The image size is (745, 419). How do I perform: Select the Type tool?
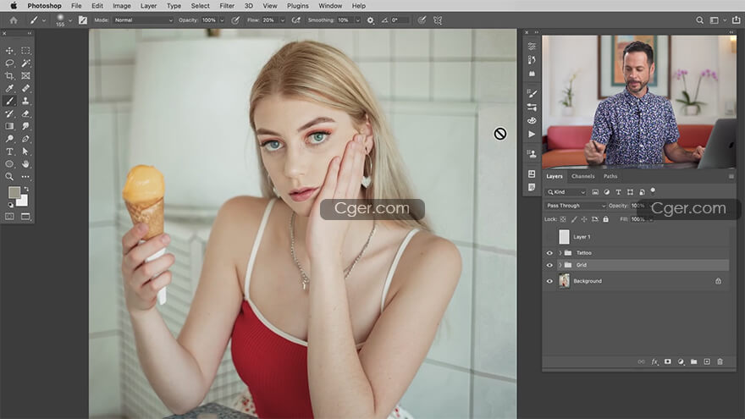(x=9, y=152)
